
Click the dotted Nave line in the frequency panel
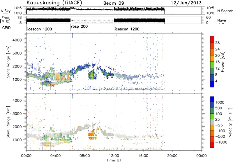click(92, 20)
